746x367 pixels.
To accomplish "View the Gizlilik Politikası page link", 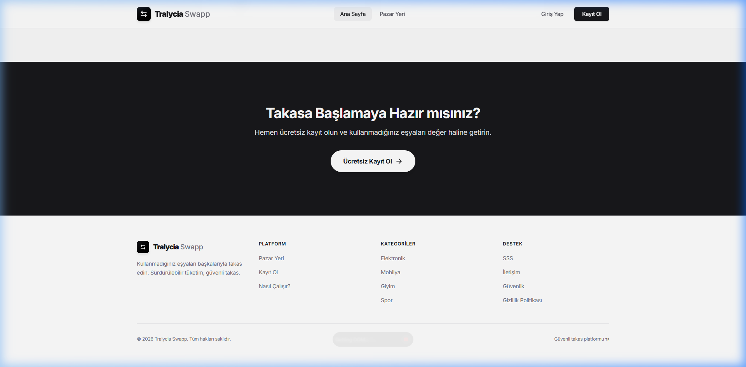I will (522, 300).
